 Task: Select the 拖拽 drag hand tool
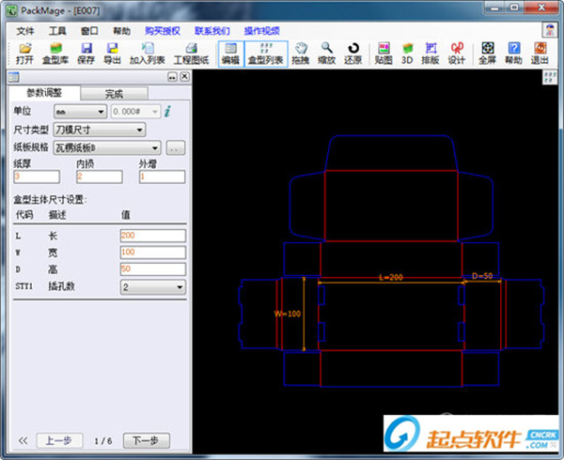click(301, 53)
